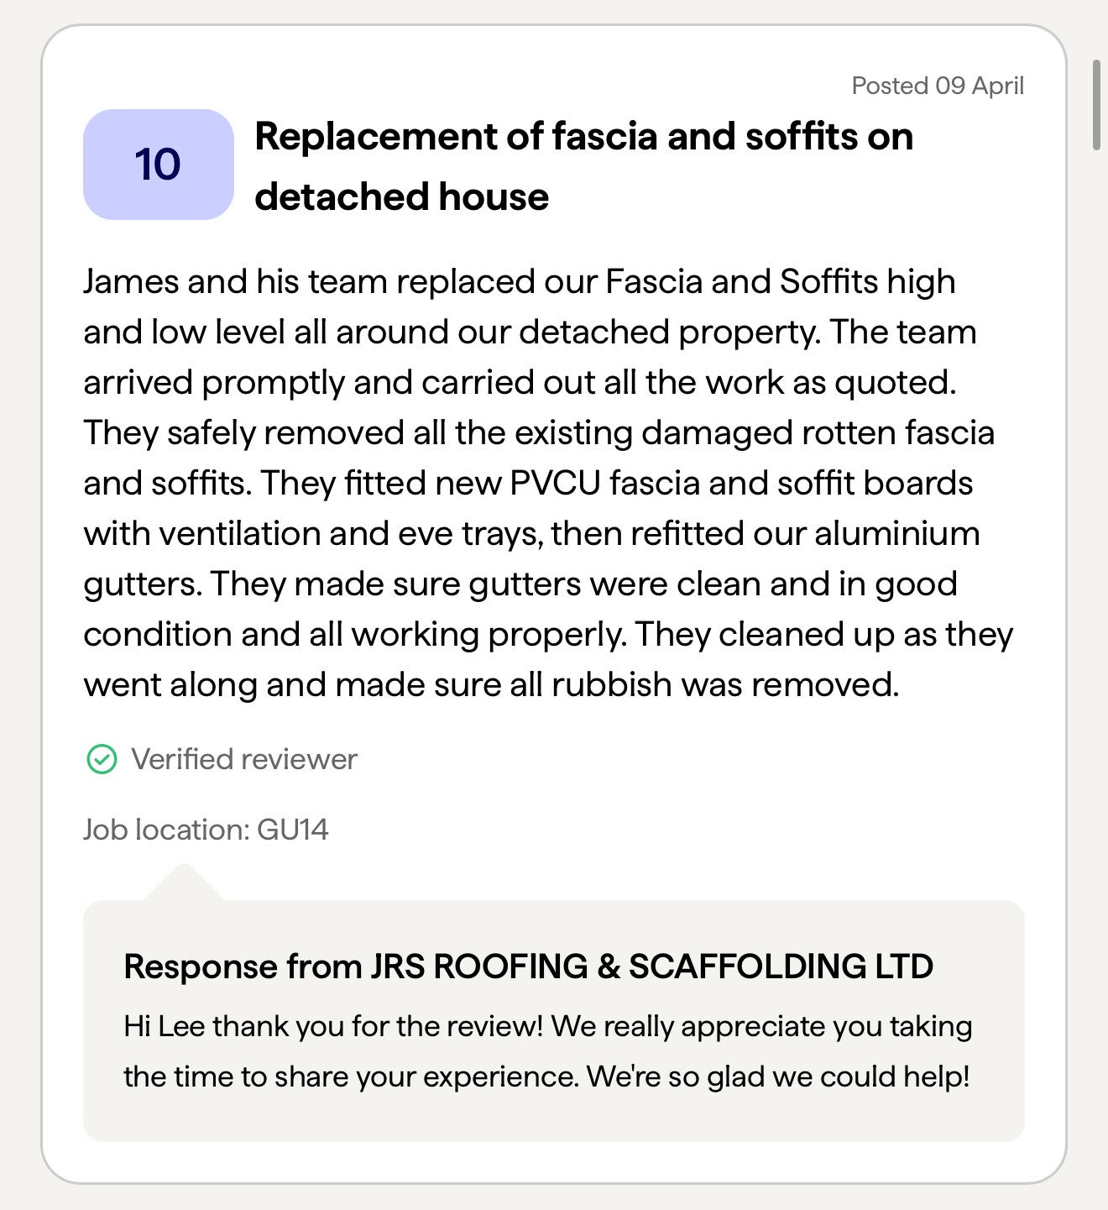The image size is (1108, 1210).
Task: Click the response bubble pointer triangle
Action: click(x=184, y=883)
